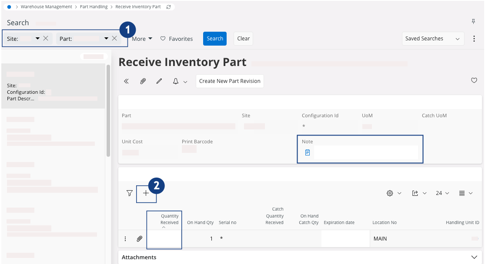Collapse panel with double chevron icon

pos(127,81)
